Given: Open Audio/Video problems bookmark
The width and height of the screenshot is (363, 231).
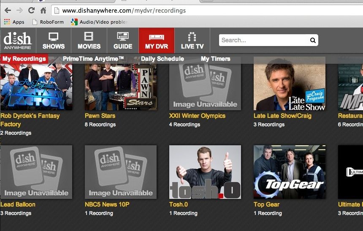Looking at the screenshot, I should tap(99, 22).
